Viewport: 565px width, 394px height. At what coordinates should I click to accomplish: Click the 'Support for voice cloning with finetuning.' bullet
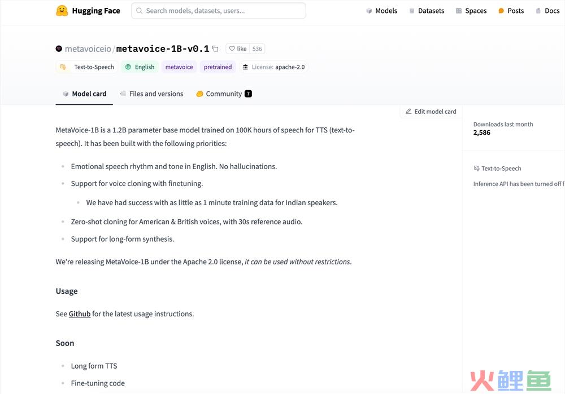[x=137, y=184]
